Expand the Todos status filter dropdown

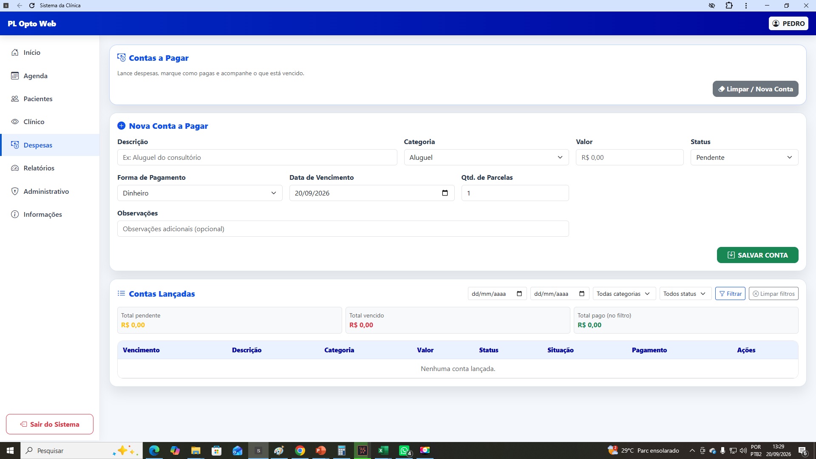686,294
